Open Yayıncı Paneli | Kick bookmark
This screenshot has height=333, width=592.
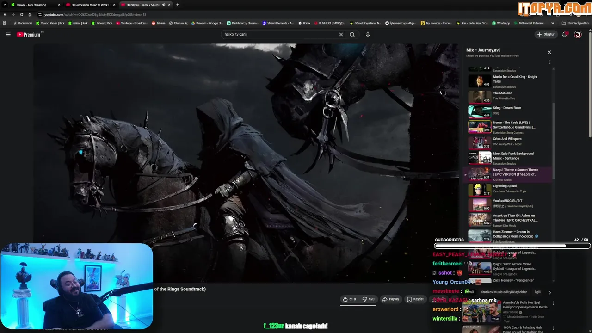pyautogui.click(x=50, y=23)
